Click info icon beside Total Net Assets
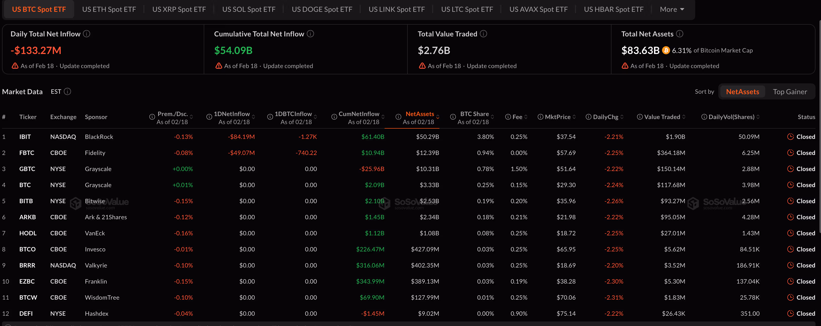 [x=679, y=34]
